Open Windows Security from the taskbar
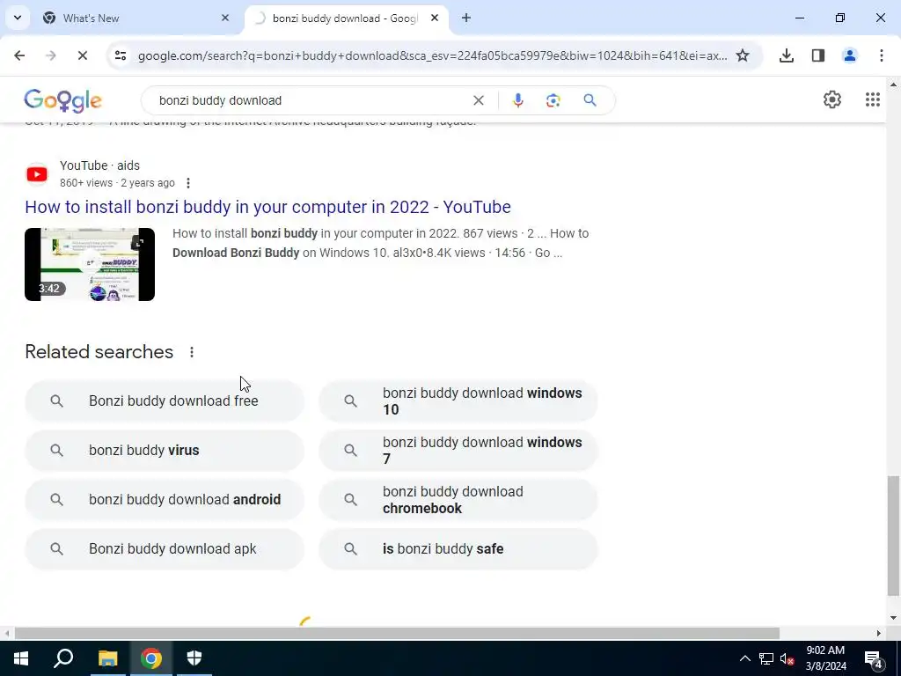 pyautogui.click(x=194, y=658)
